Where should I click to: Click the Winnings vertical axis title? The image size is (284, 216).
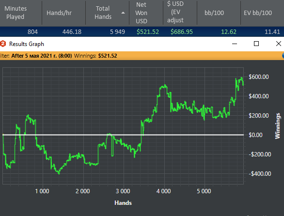click(x=278, y=126)
